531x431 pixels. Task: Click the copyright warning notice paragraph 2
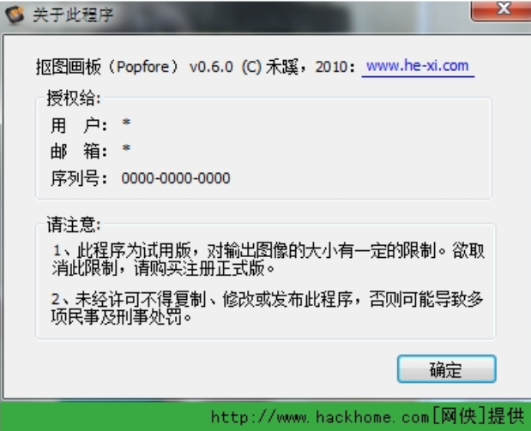(x=267, y=308)
